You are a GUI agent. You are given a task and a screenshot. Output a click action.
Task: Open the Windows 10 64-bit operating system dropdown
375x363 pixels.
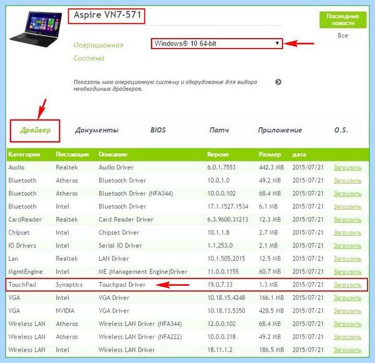click(217, 44)
